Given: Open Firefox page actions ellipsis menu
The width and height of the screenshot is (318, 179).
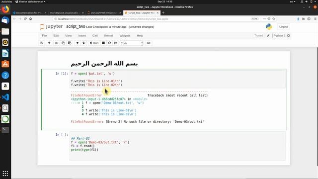Looking at the screenshot, I should tap(264, 19).
